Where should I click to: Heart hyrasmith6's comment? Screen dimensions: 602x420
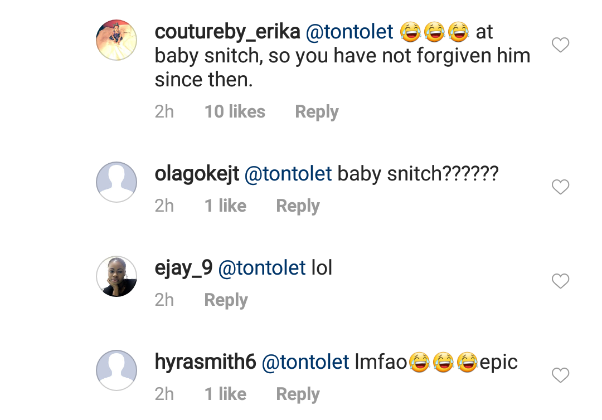[x=560, y=375]
